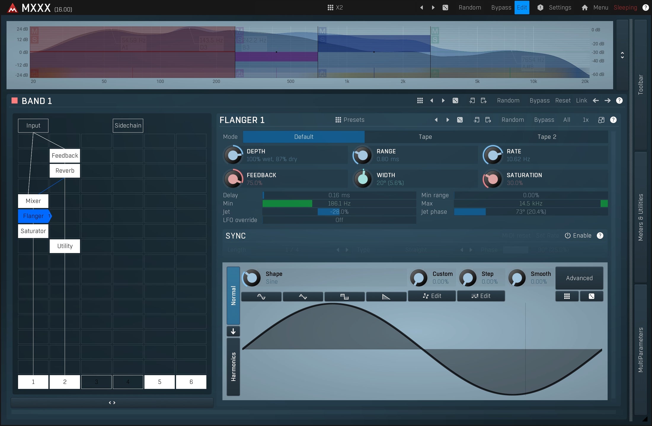Screen dimensions: 652x426
Task: Select the sawtooth wave shape icon
Action: (x=386, y=296)
